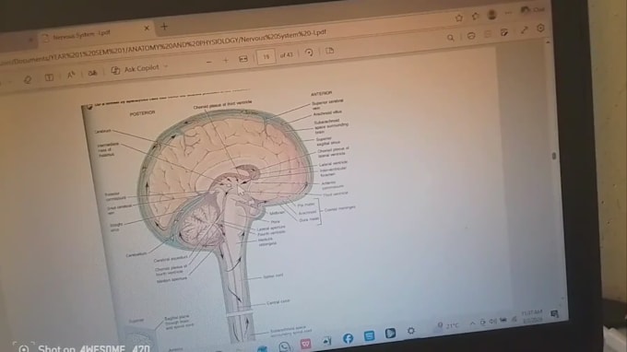This screenshot has width=627, height=352.
Task: Rotate the PDF page
Action: 309,53
